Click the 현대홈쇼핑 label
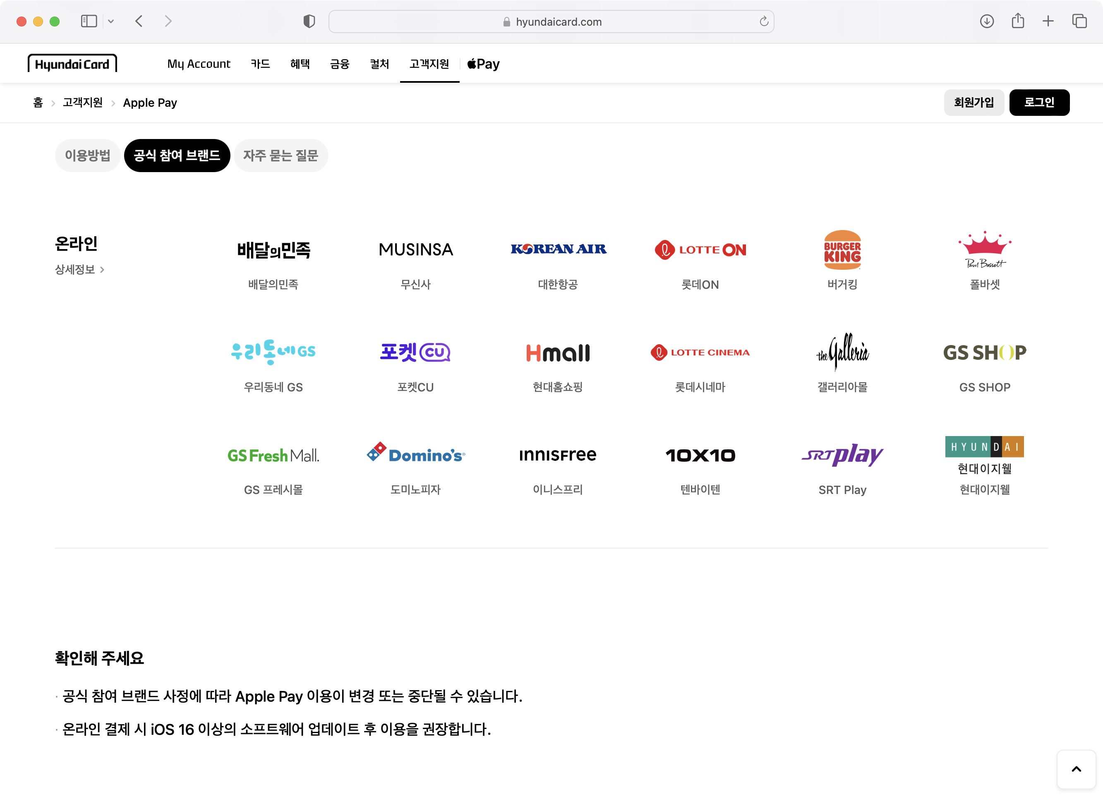The width and height of the screenshot is (1103, 796). point(558,387)
